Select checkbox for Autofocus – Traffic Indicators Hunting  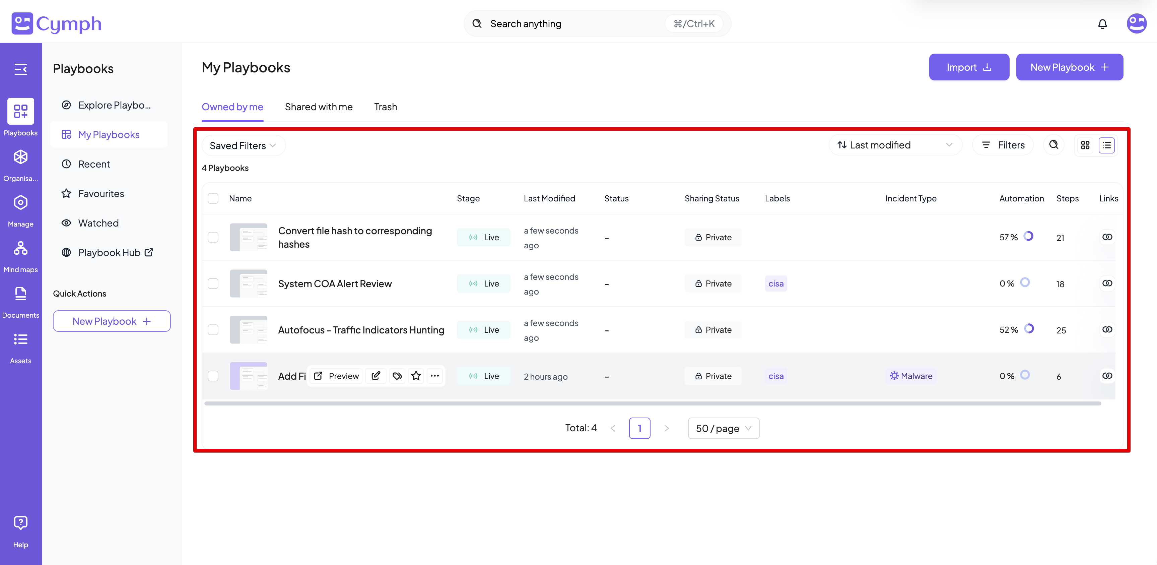point(213,329)
